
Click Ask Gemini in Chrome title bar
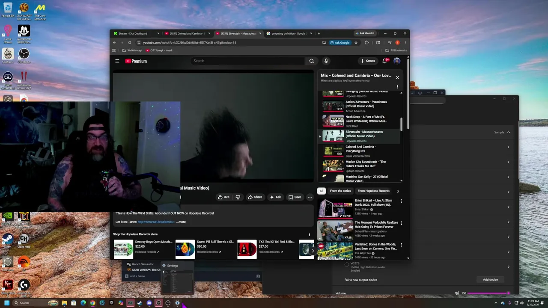point(364,33)
